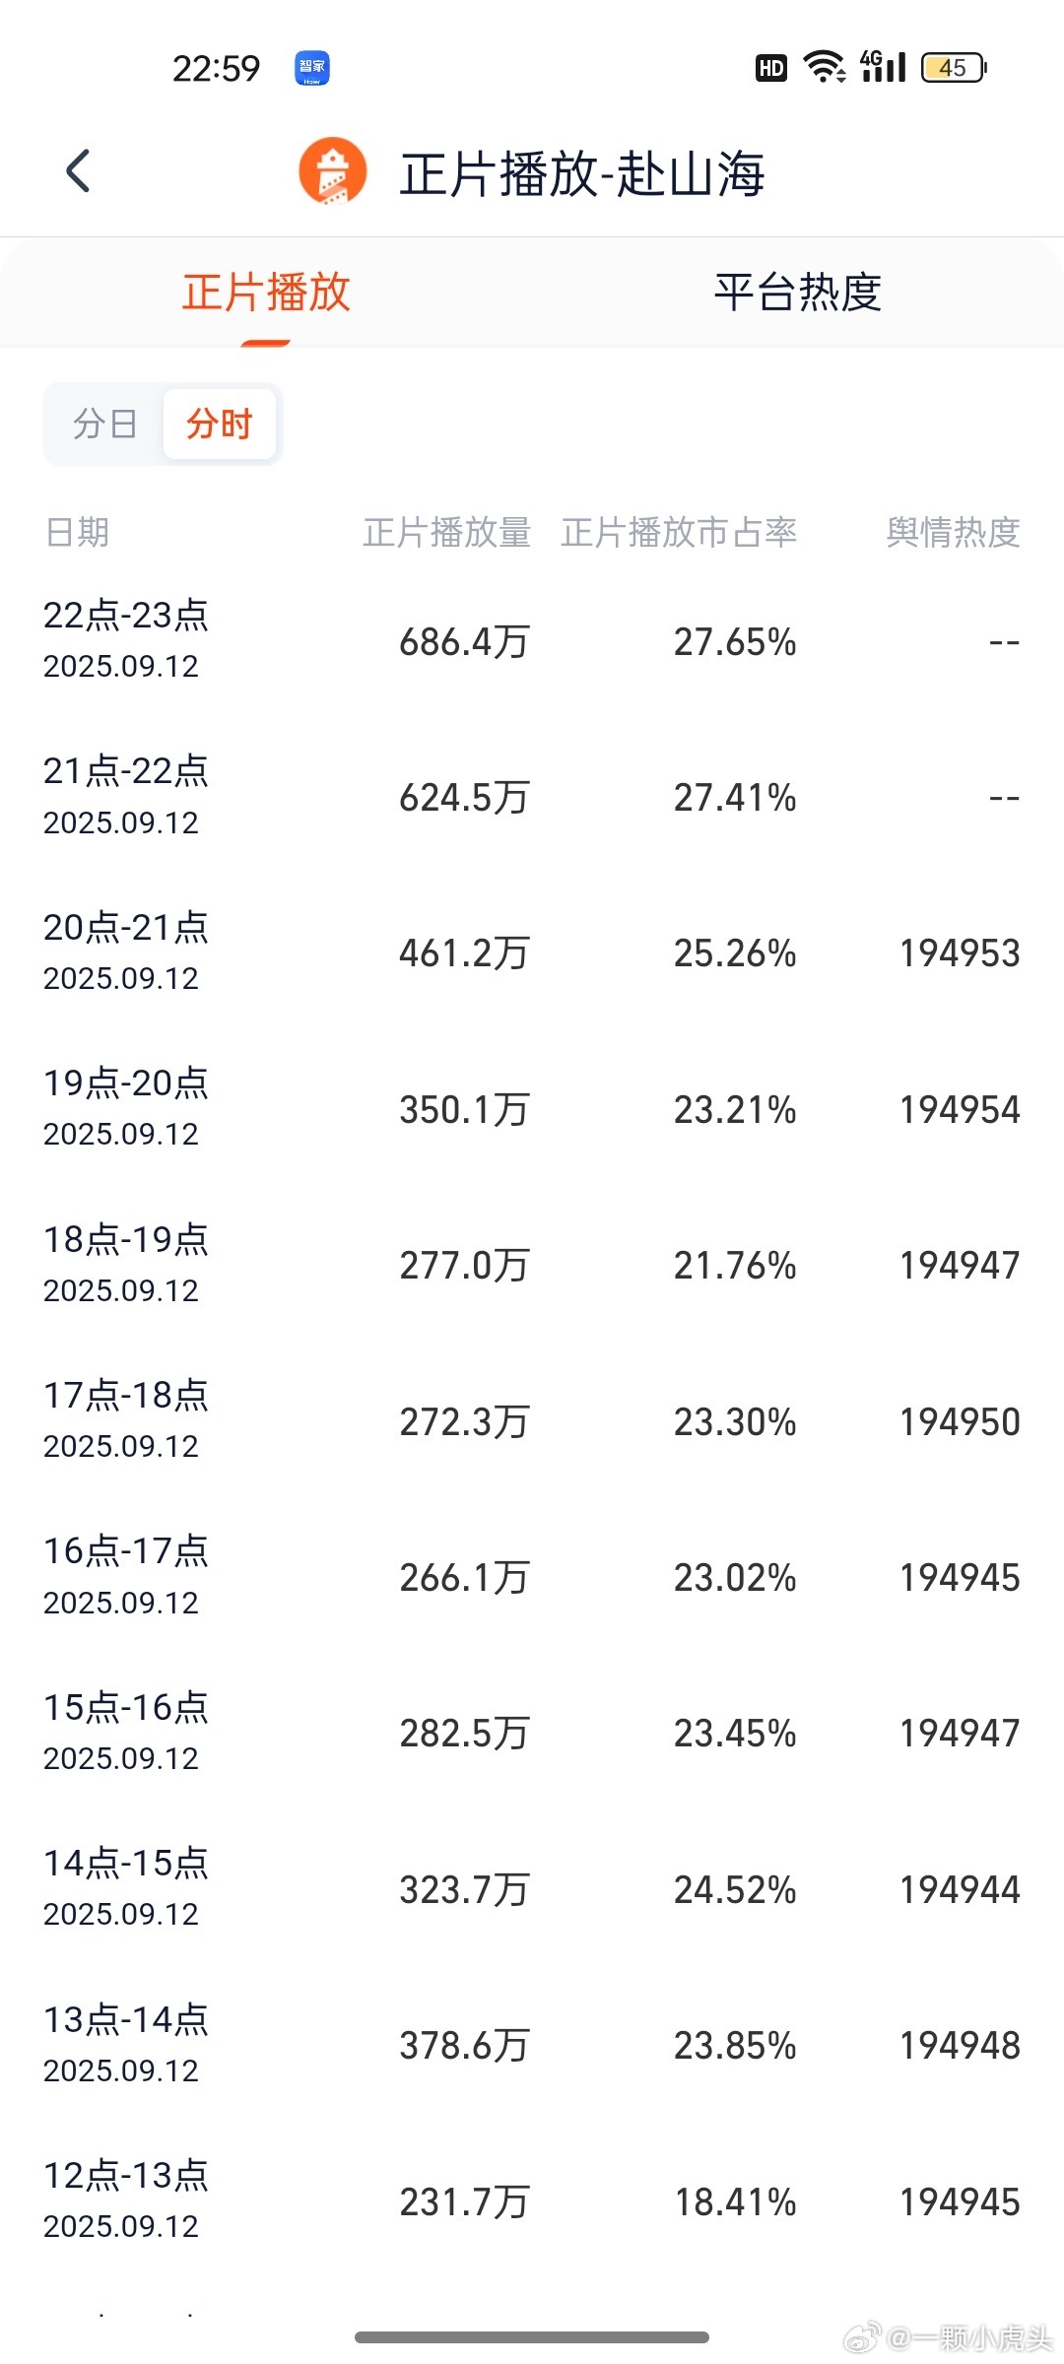Tap the Weibo watermark logo
1064x2364 pixels.
tap(864, 2335)
